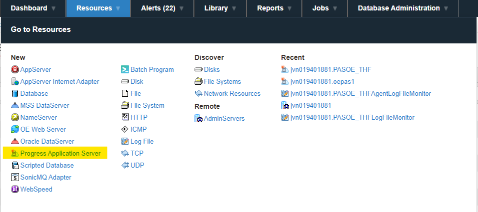The width and height of the screenshot is (478, 212).
Task: Click the AdminServers icon under Remote
Action: coord(198,118)
